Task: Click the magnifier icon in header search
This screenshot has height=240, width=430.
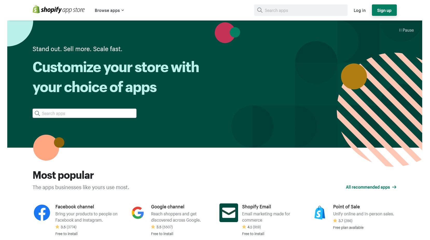Action: pyautogui.click(x=260, y=10)
